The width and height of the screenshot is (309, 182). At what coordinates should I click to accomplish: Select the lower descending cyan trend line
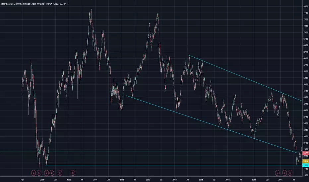click(212, 124)
